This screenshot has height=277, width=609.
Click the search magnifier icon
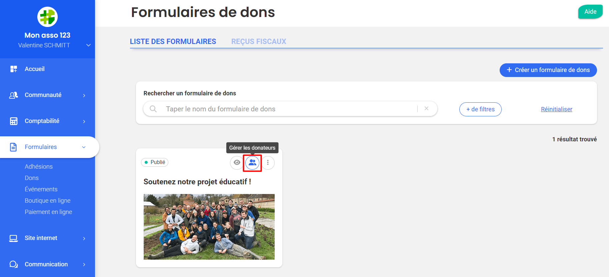click(153, 109)
